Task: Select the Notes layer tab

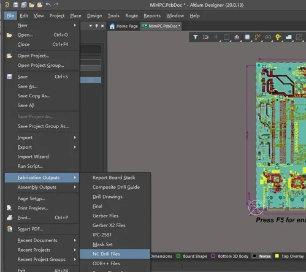Action: point(262,256)
